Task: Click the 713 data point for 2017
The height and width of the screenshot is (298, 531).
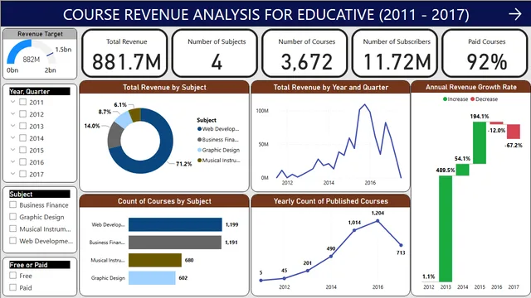Action: (401, 245)
